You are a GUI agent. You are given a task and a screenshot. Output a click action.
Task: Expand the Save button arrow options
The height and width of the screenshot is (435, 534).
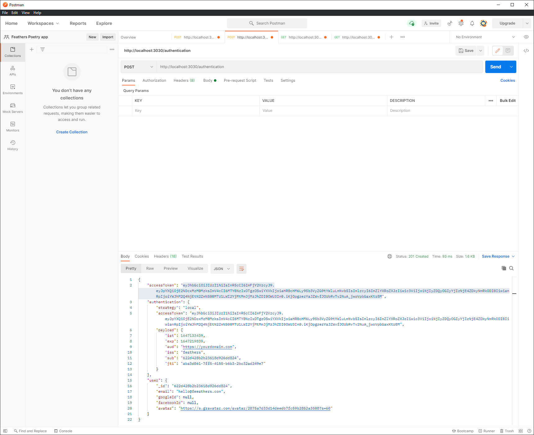(x=481, y=51)
